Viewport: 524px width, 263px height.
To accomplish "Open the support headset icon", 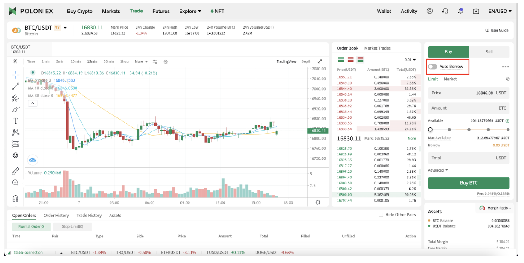I will tap(445, 11).
